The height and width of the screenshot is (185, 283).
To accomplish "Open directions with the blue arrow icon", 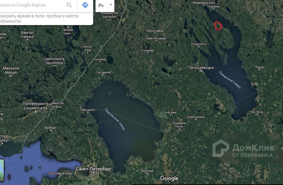I will coord(85,5).
